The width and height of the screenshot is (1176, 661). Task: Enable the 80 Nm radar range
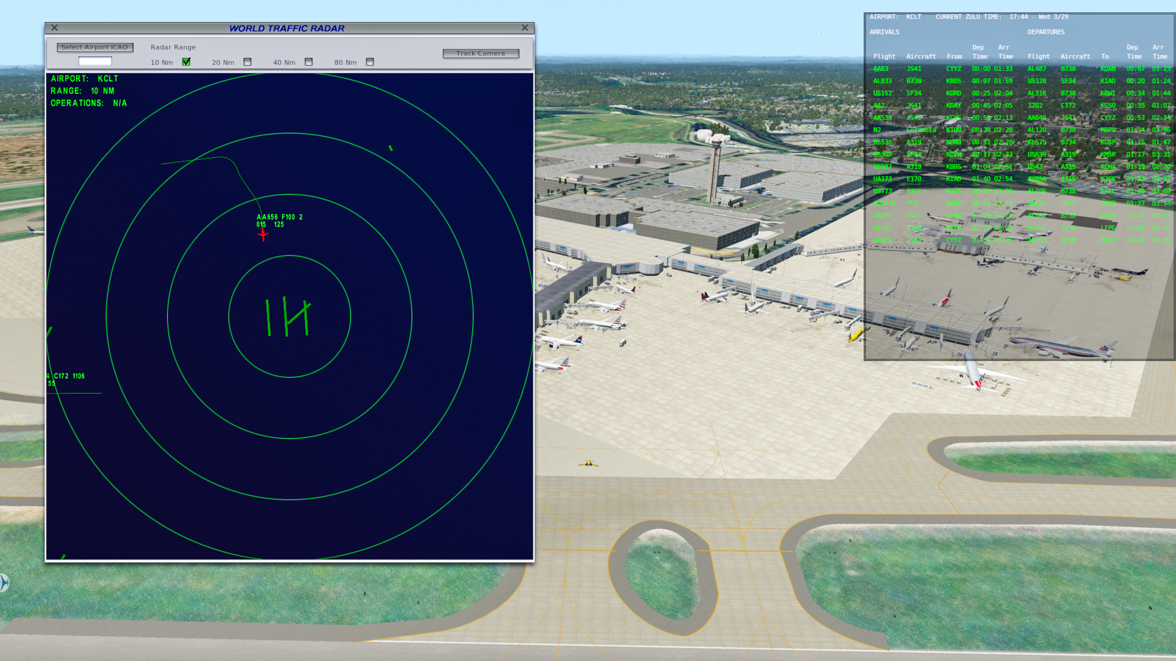coord(370,62)
